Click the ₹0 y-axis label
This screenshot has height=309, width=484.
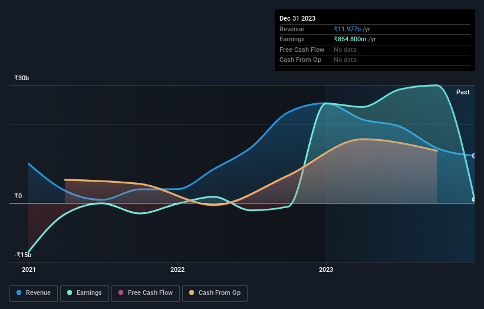point(18,196)
